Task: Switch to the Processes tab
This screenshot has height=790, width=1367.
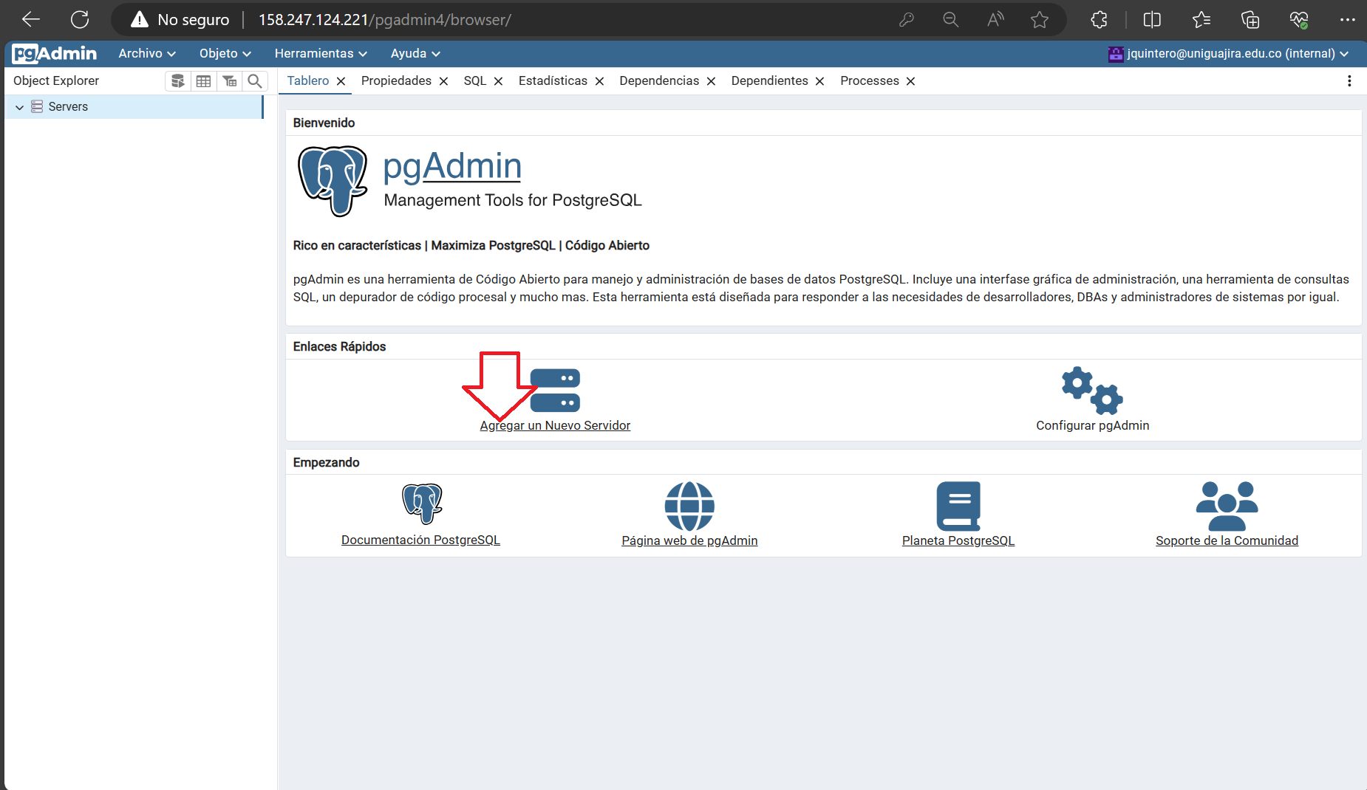Action: tap(870, 80)
